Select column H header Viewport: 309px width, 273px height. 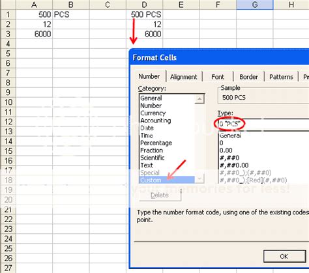[x=291, y=5]
